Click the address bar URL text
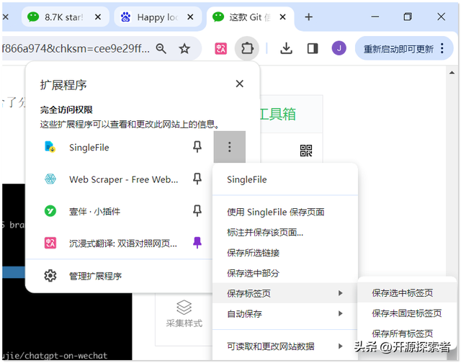 [76, 48]
